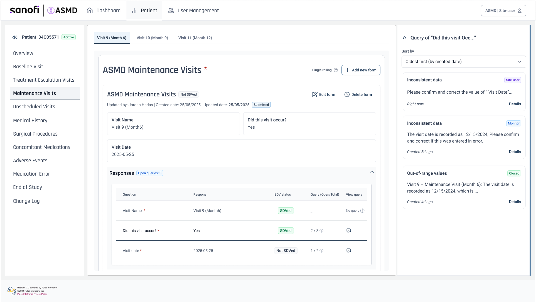Image resolution: width=536 pixels, height=302 pixels.
Task: Open the Pulse Infoframe Privacy Policy link
Action: 32,294
